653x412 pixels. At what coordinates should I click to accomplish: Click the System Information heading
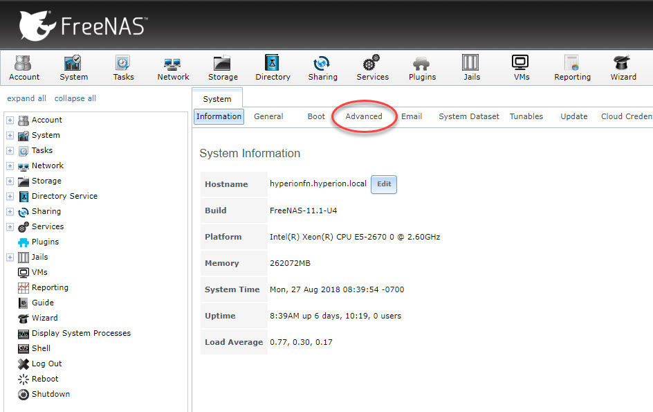coord(250,154)
